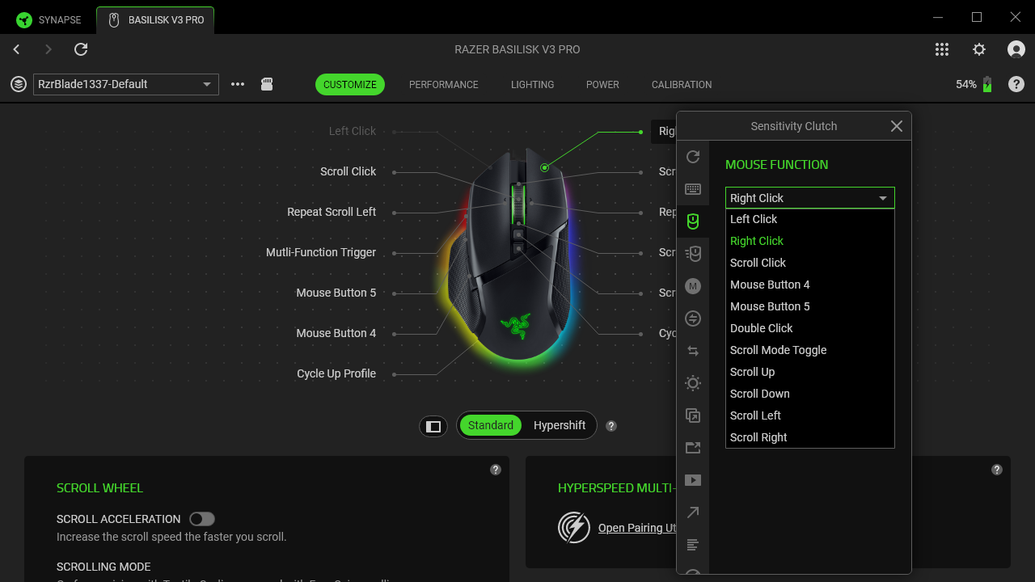The image size is (1035, 582).
Task: Expand the RzrBlade1337-Default profile dropdown
Action: (126, 84)
